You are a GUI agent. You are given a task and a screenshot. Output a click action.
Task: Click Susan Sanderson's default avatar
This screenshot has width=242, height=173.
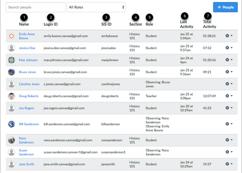coord(11,152)
